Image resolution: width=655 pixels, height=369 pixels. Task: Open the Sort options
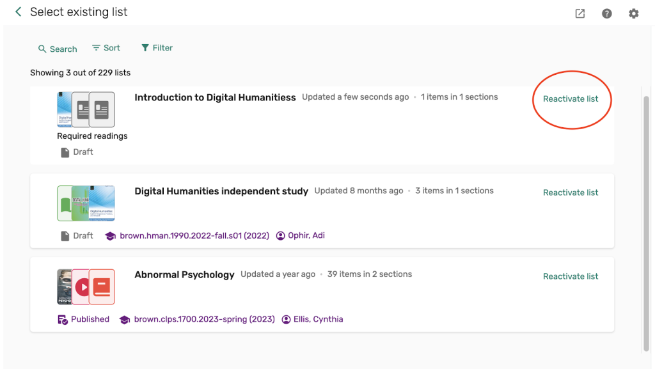pos(106,48)
